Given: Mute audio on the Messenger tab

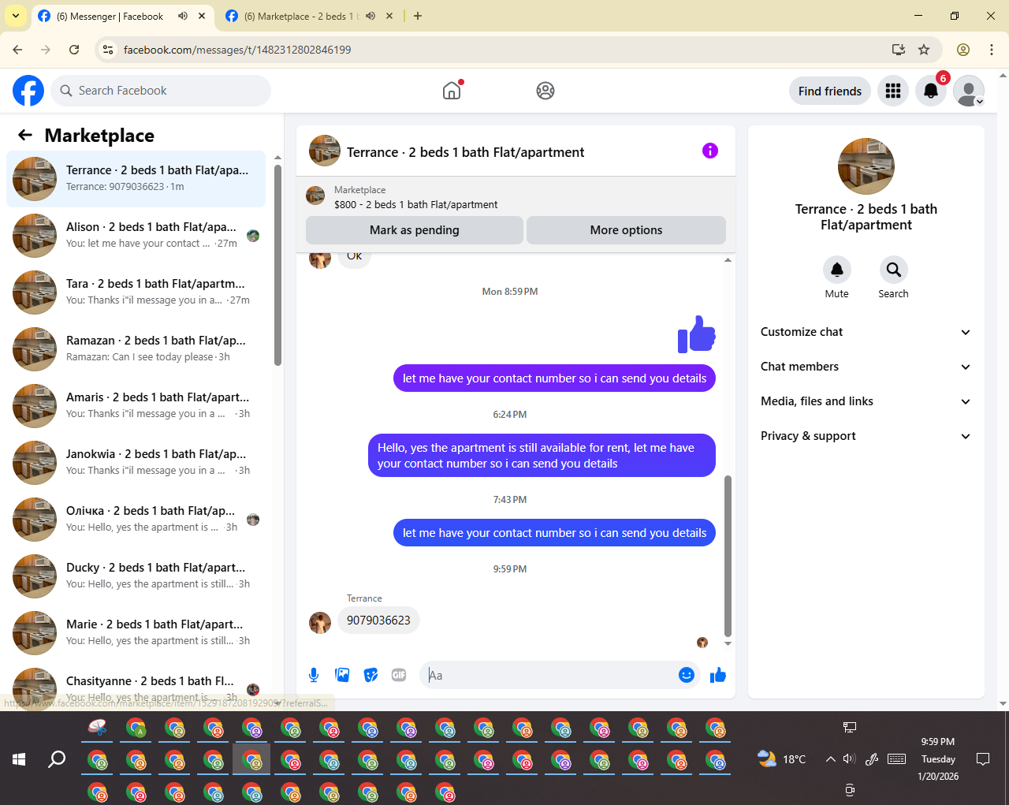Looking at the screenshot, I should tap(183, 16).
